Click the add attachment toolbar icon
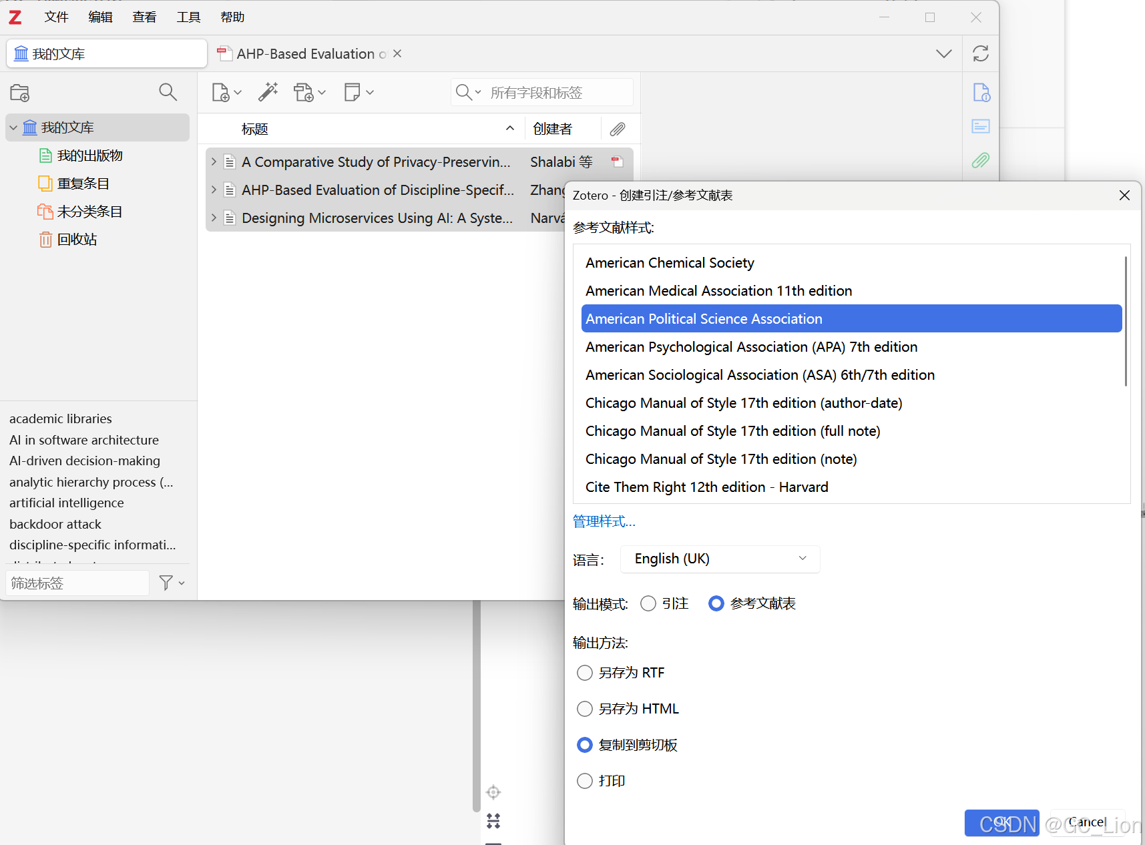The image size is (1145, 845). coord(304,93)
